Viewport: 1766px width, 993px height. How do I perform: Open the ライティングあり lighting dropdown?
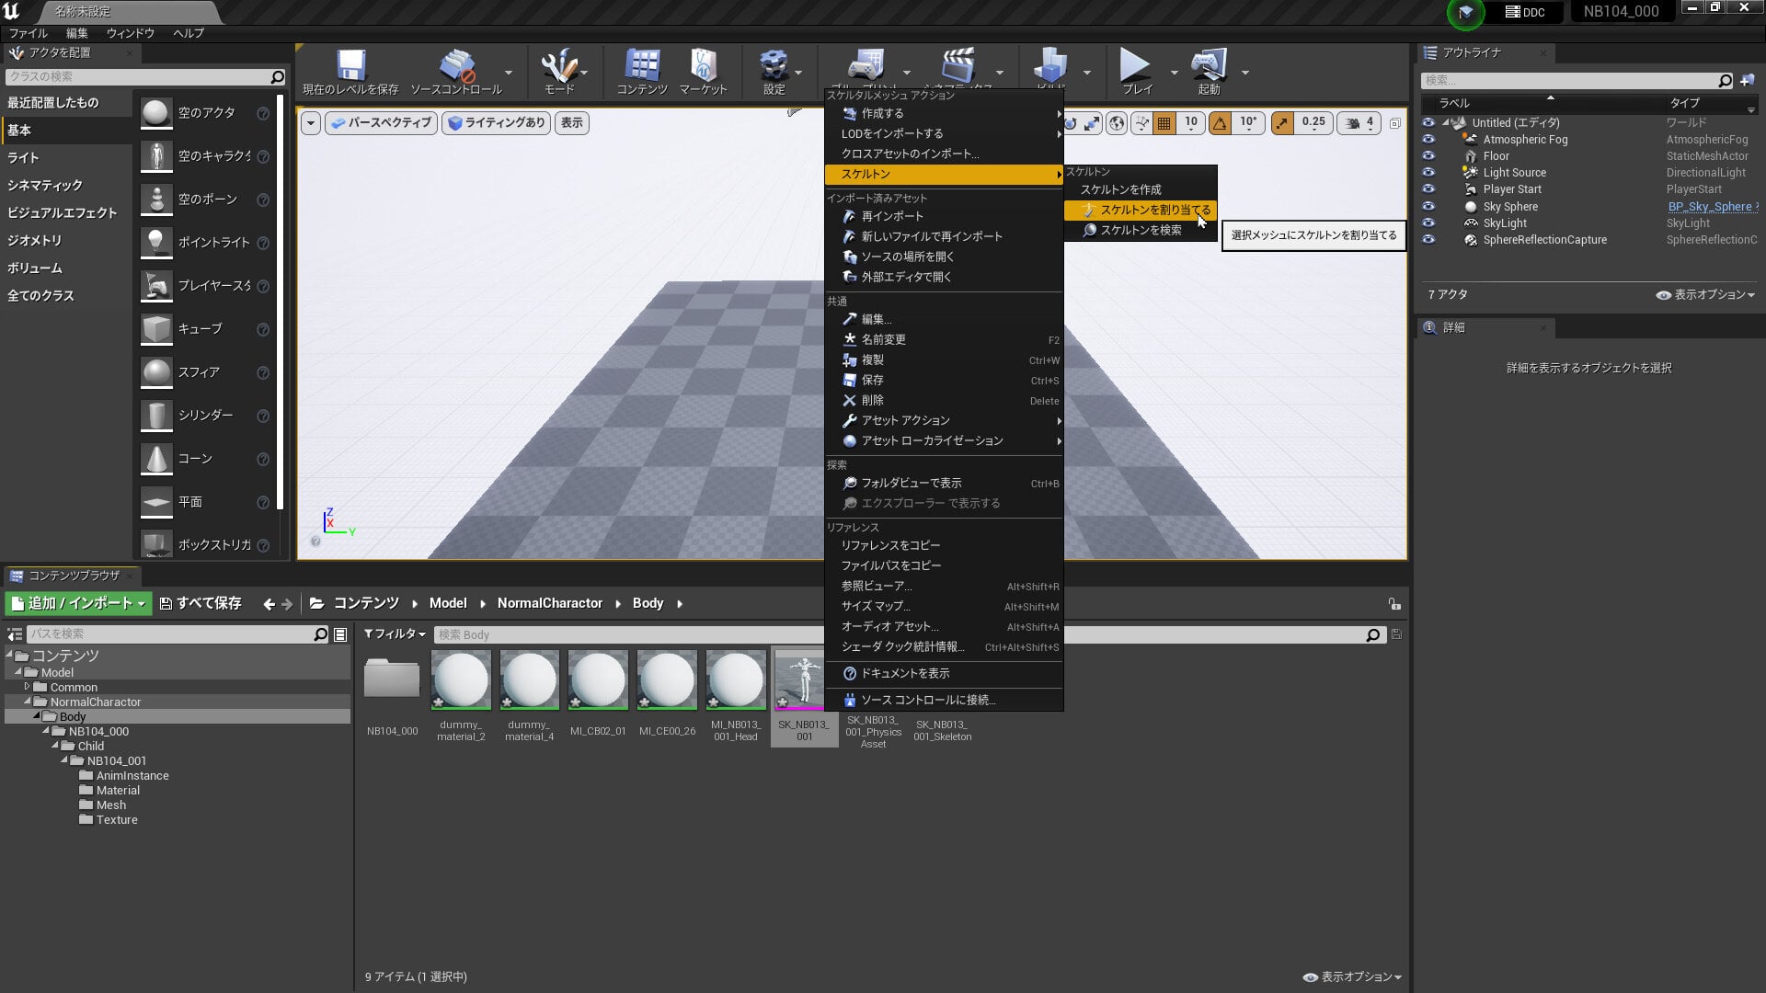(x=497, y=123)
